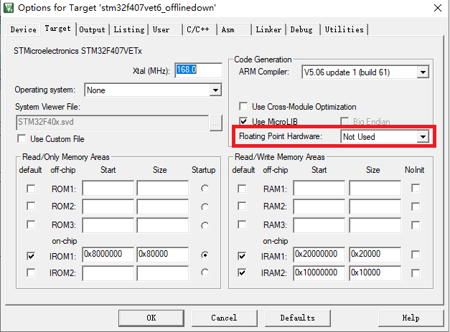Toggle the Use MicroLIB checkbox

(x=244, y=121)
